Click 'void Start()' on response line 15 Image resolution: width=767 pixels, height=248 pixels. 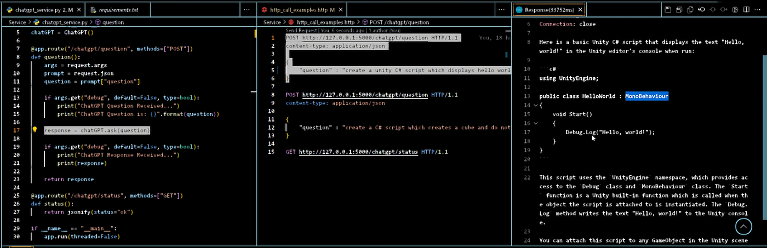point(573,114)
